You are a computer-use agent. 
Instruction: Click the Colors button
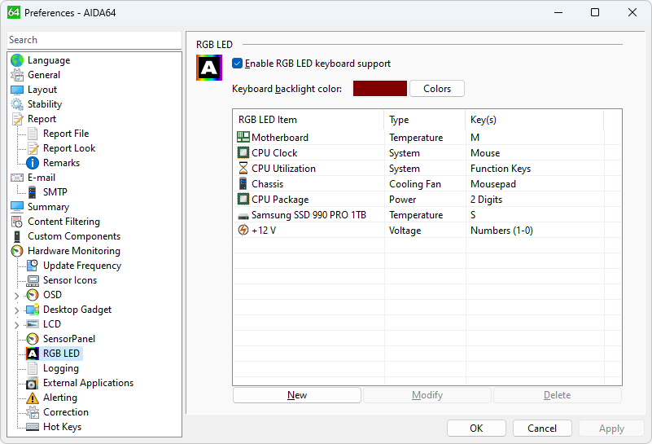[437, 89]
